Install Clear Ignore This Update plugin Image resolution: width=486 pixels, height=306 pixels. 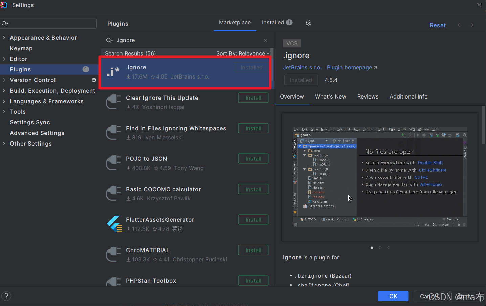click(x=253, y=98)
